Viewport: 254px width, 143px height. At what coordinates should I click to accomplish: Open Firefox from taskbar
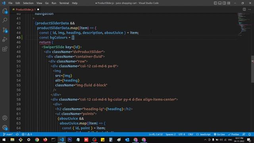[x=45, y=139]
